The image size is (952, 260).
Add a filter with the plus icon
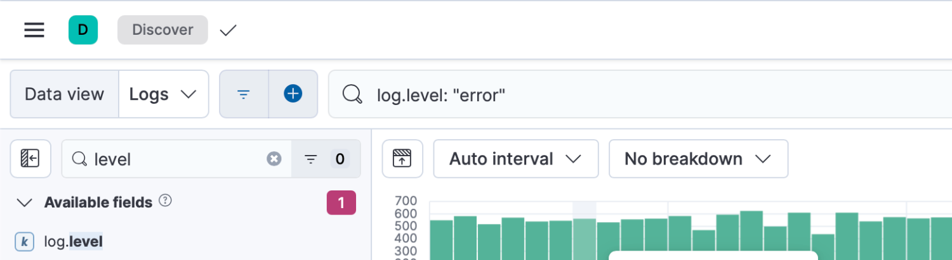click(293, 94)
